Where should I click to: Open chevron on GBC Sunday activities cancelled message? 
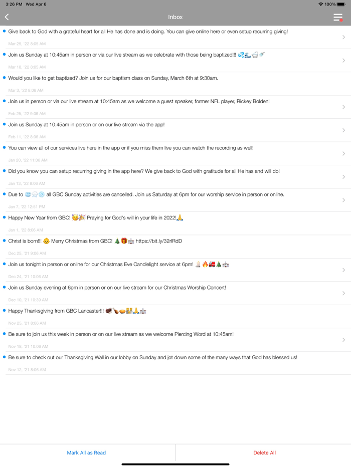(x=343, y=200)
